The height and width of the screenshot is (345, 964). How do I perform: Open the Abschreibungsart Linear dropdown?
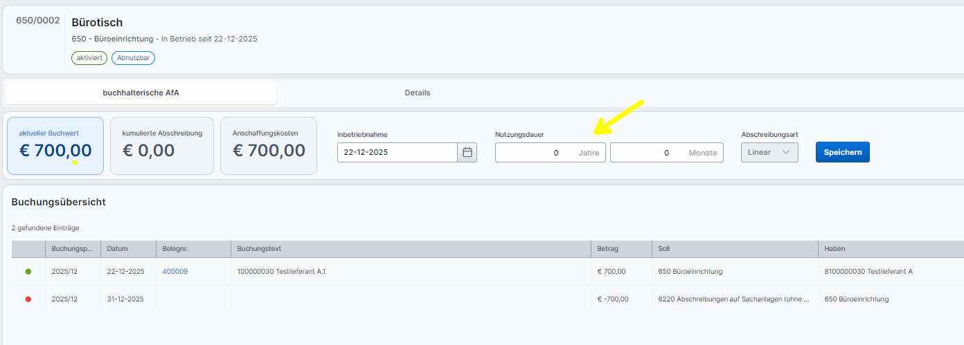[769, 153]
